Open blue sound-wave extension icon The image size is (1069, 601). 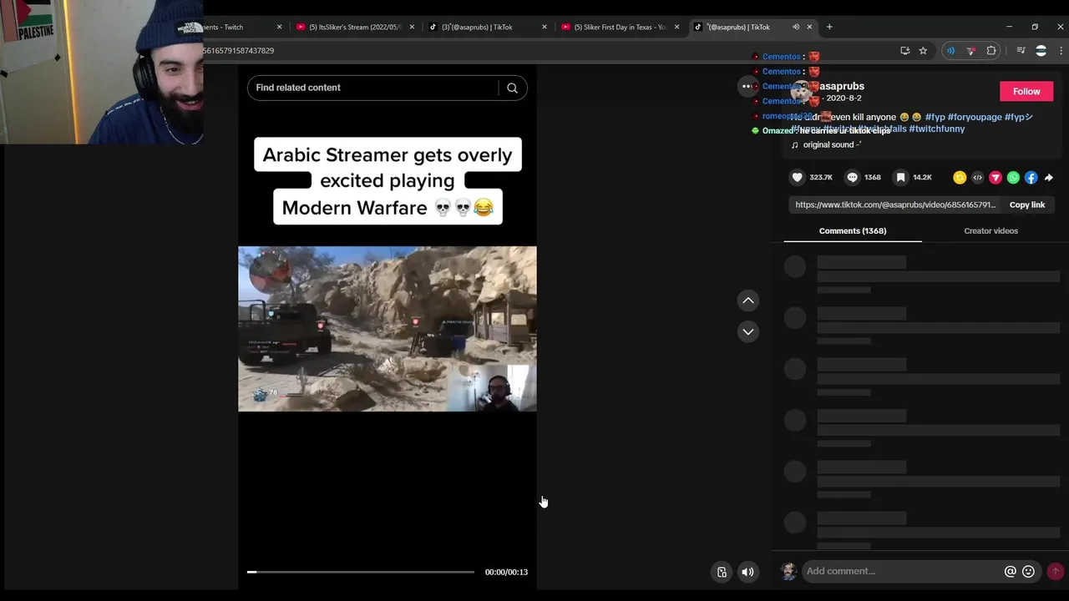950,51
